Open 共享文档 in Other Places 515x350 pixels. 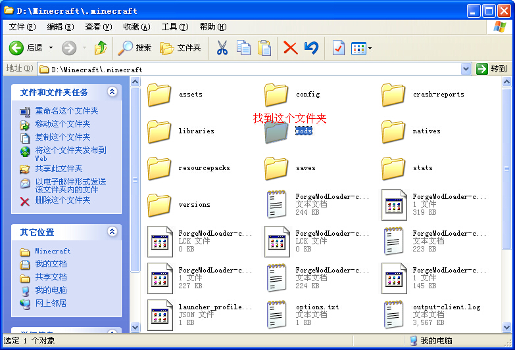51,277
